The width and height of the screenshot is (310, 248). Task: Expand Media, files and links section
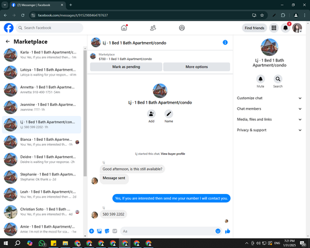pyautogui.click(x=269, y=120)
